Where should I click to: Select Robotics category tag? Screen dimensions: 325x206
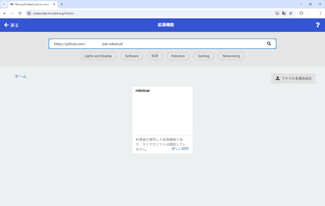click(x=178, y=56)
